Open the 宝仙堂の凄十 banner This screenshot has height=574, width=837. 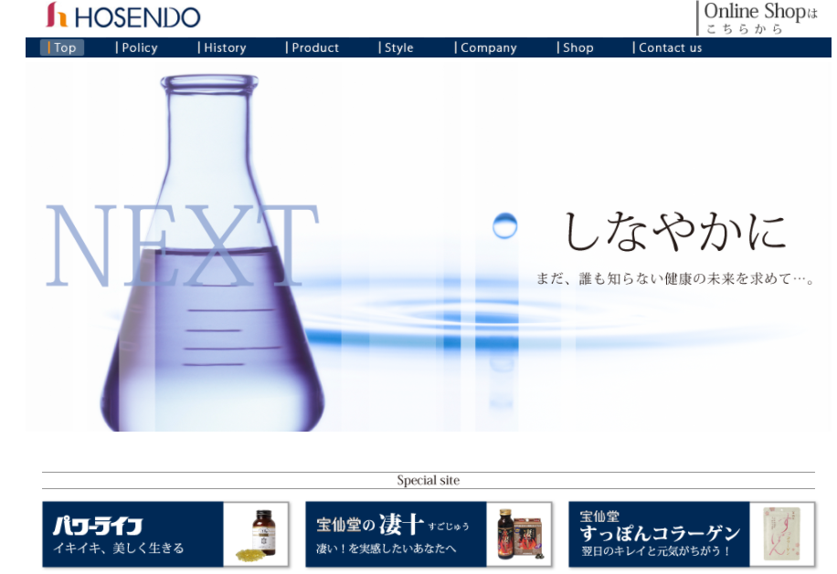429,534
